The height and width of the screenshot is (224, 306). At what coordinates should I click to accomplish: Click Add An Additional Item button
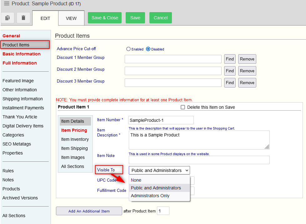(x=89, y=211)
